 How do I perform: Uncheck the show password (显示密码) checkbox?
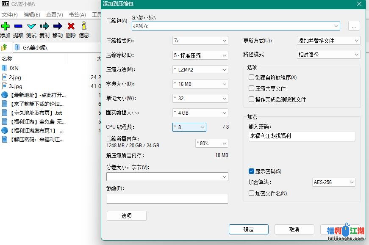tap(252, 171)
